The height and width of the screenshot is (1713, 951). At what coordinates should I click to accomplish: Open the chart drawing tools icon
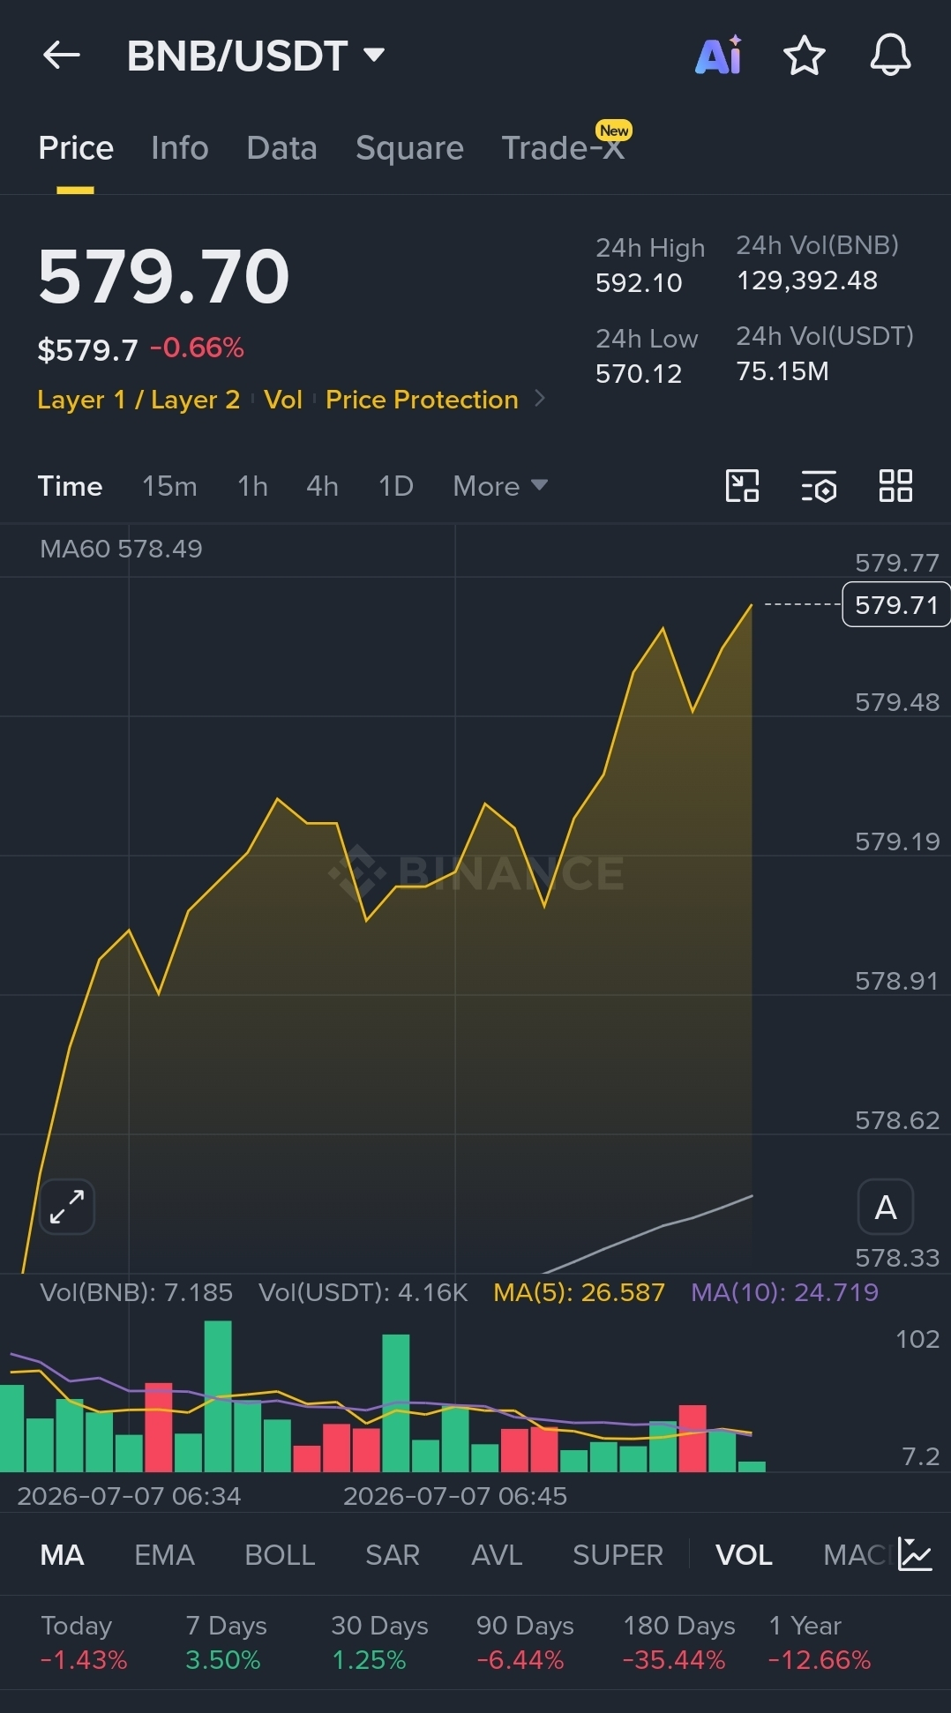(x=742, y=486)
